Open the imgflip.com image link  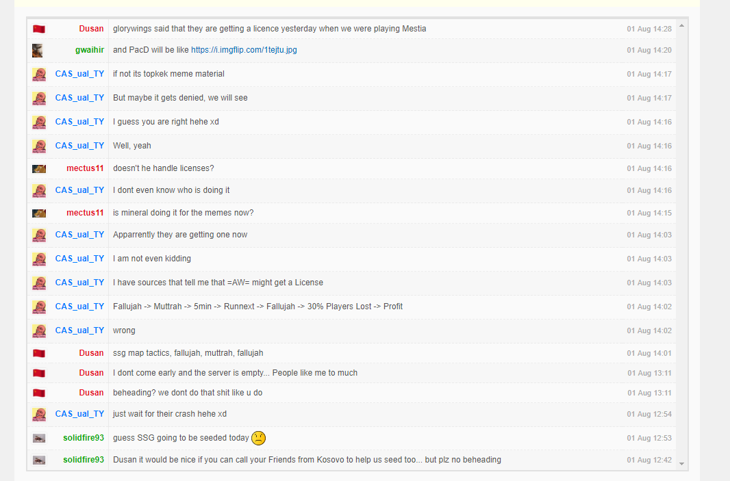[x=244, y=50]
